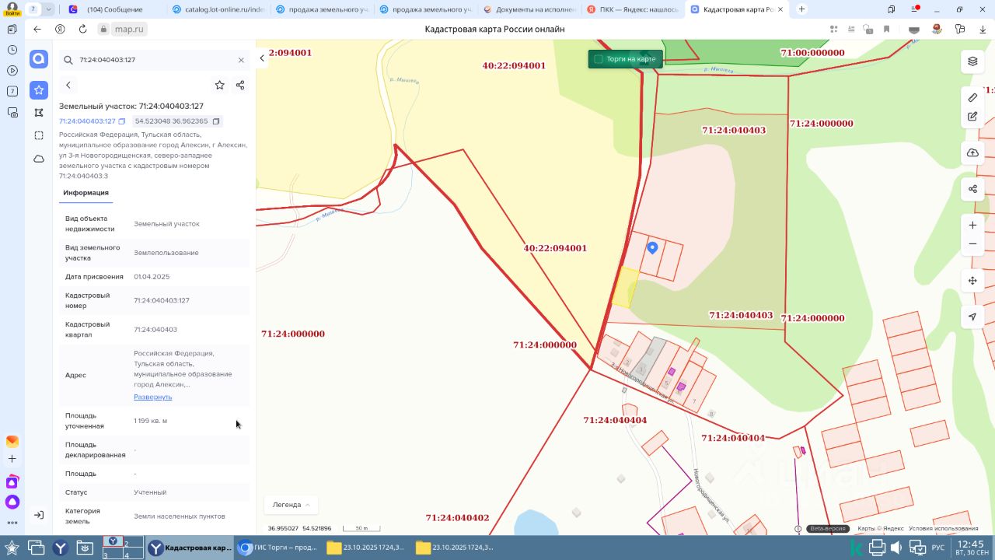Activate the map pan/move tool
995x560 pixels.
pos(972,281)
